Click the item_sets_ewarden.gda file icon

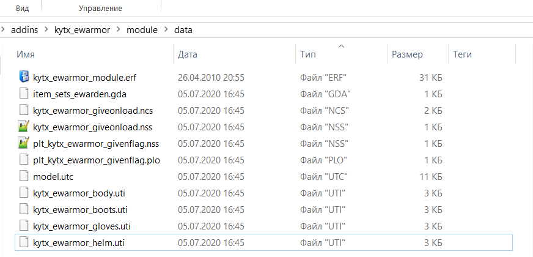click(24, 94)
